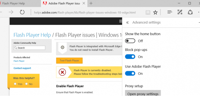
Task: Open Flash Player Help breadcrumb link
Action: 32,35
